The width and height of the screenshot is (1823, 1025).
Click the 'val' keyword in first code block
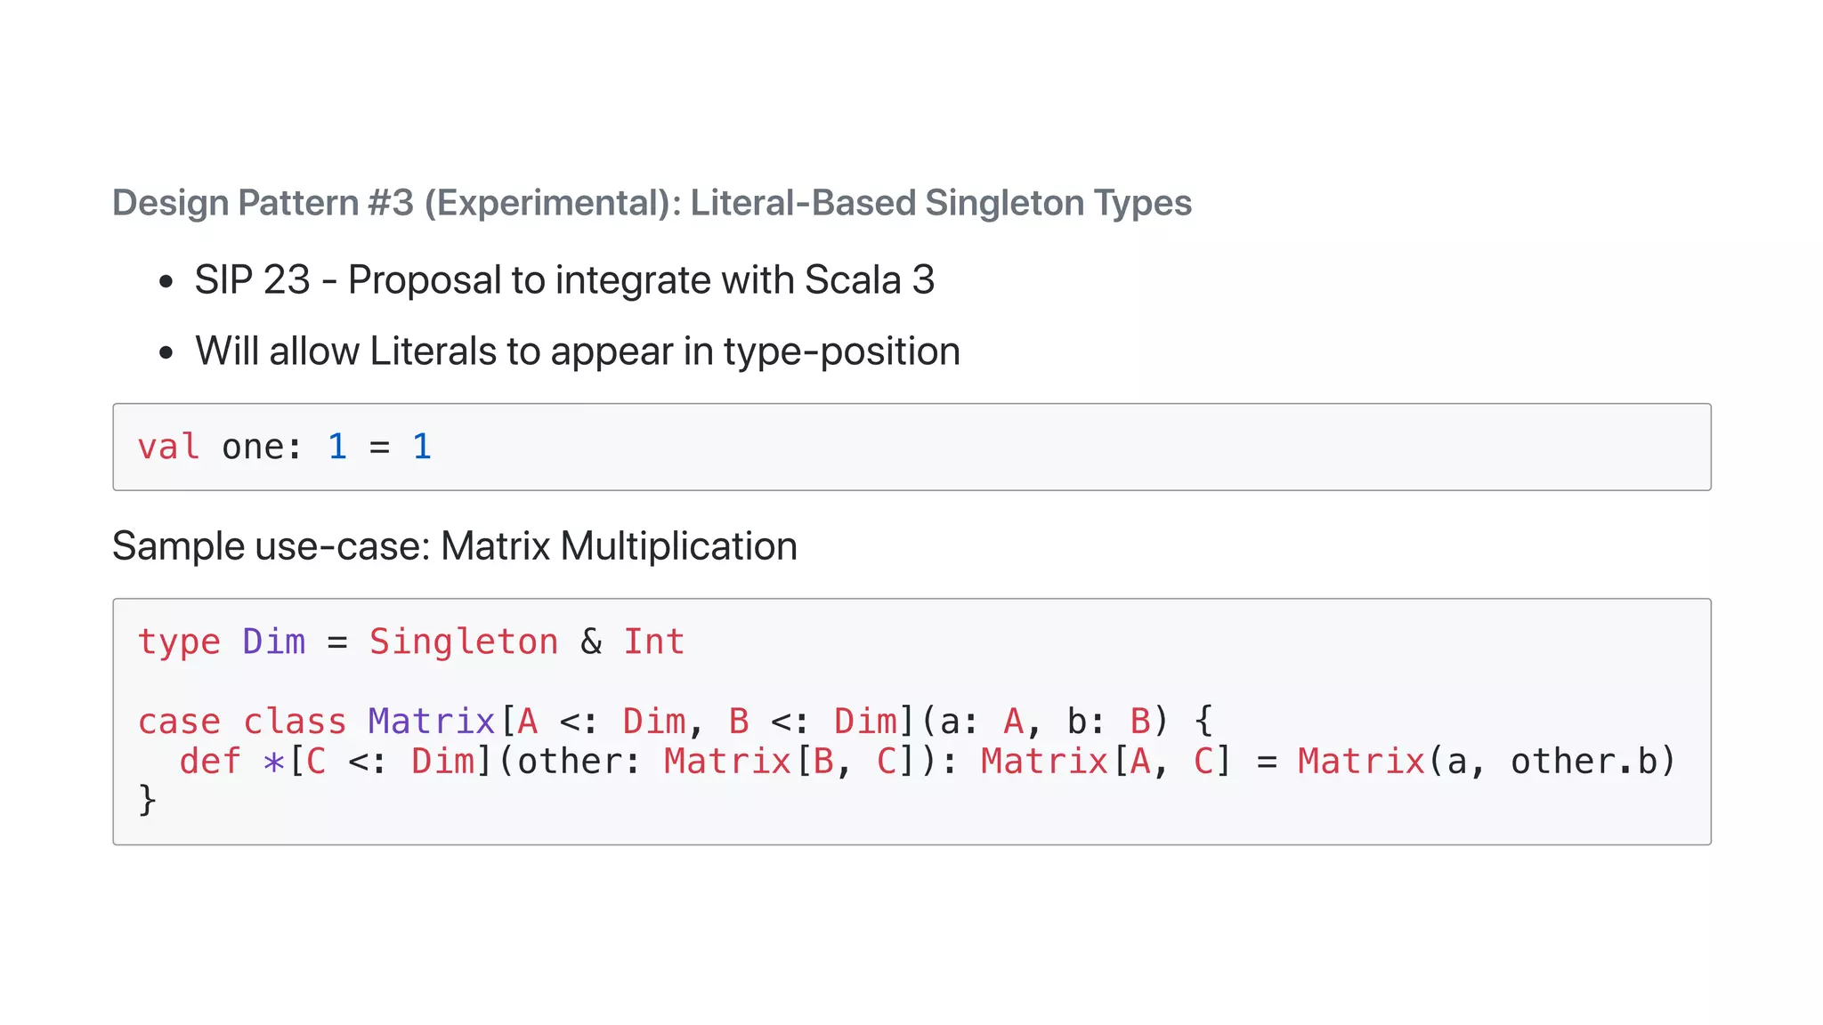pyautogui.click(x=168, y=447)
